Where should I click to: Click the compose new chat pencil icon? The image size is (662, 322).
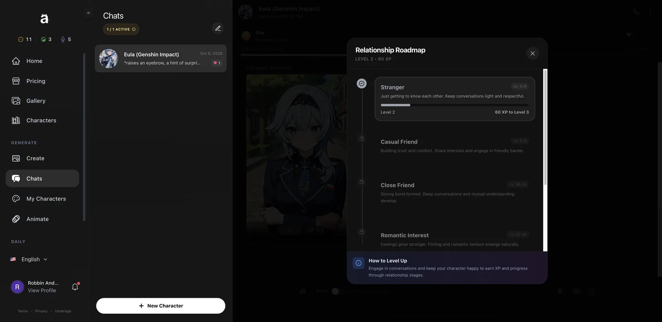(218, 28)
